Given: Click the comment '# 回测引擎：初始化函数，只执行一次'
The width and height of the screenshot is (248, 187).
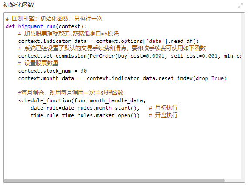Looking at the screenshot, I should [54, 19].
